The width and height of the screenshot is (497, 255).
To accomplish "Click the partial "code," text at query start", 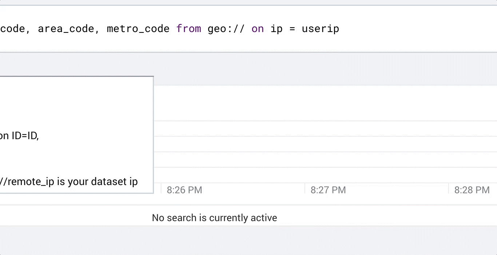I will (x=15, y=29).
